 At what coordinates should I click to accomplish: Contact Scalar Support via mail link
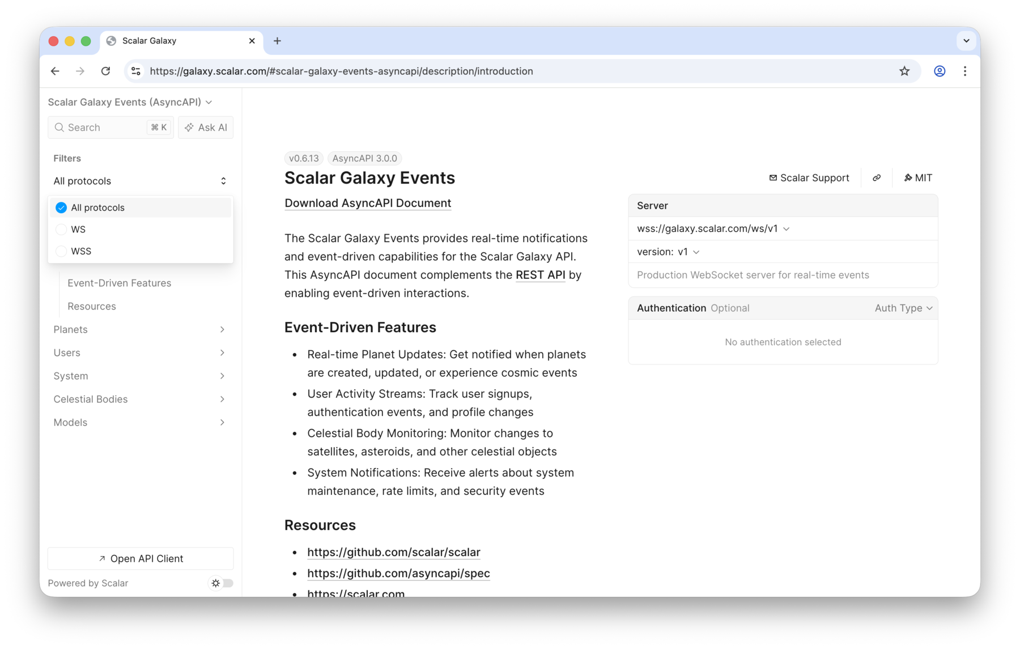pos(809,178)
